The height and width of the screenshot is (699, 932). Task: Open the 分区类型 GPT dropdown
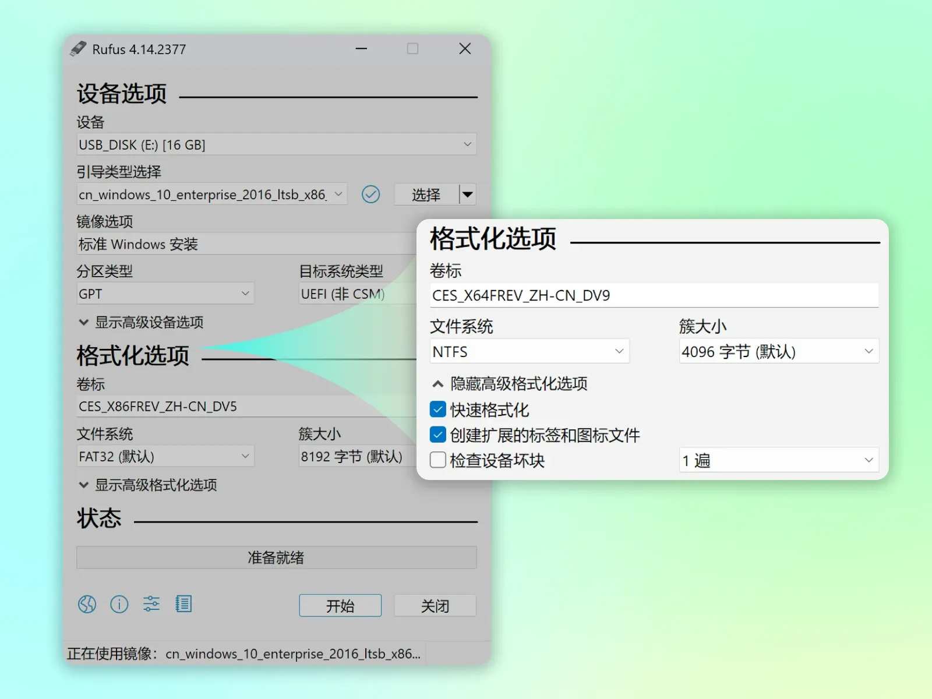[165, 294]
